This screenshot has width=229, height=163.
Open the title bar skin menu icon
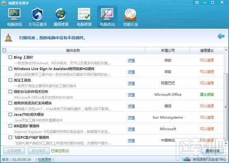(x=197, y=2)
